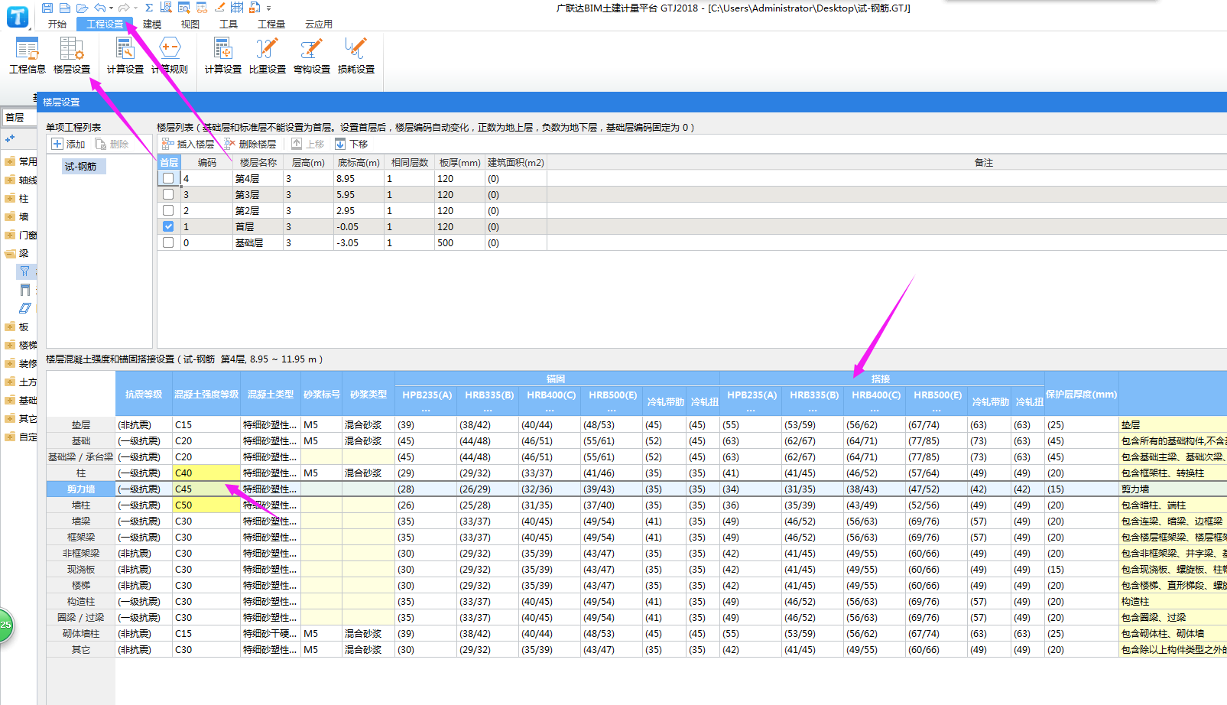Open 楼层设置 floor settings ribbon icon
Screen dimensions: 1227x705
pyautogui.click(x=72, y=55)
